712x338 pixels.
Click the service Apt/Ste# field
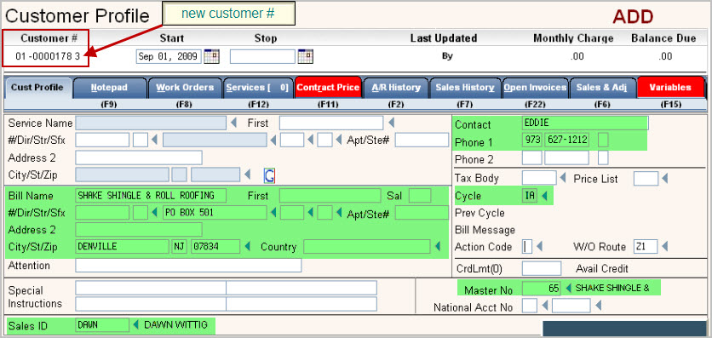coord(422,140)
